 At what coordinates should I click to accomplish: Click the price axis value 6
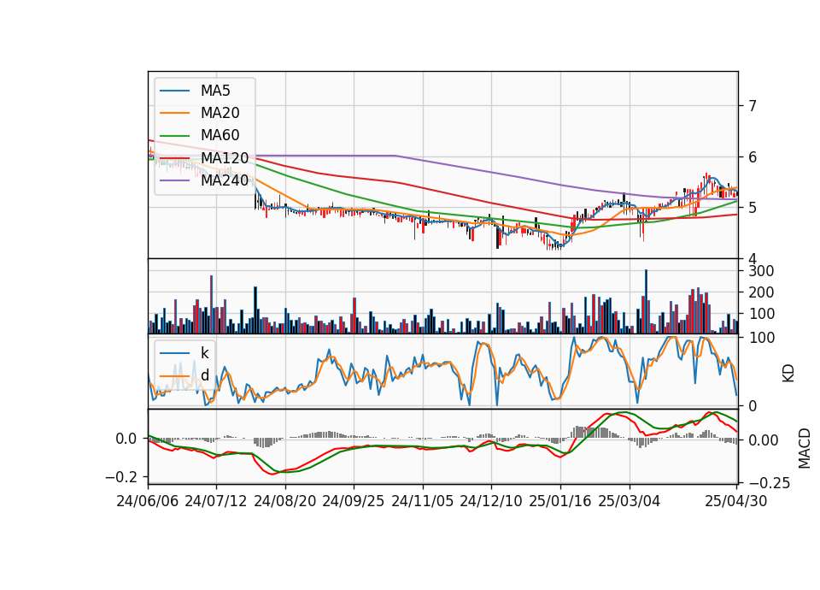[752, 157]
